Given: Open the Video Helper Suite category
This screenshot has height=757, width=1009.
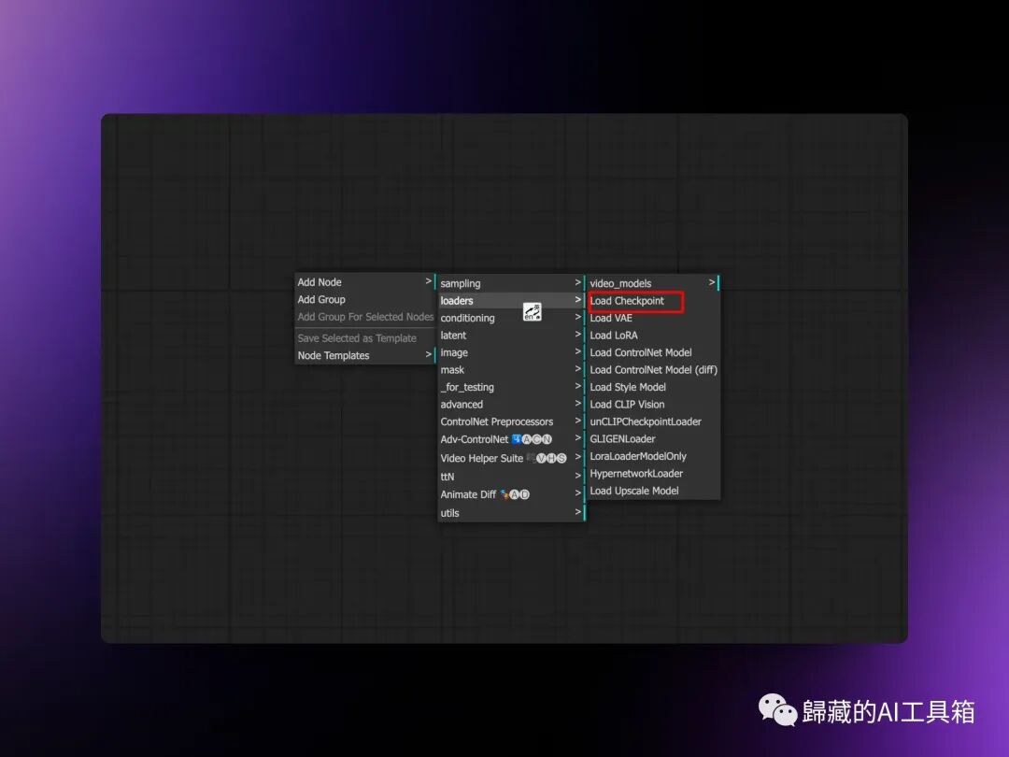Looking at the screenshot, I should [511, 458].
